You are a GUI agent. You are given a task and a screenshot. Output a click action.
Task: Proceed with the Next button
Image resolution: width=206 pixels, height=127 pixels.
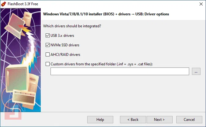(159, 120)
